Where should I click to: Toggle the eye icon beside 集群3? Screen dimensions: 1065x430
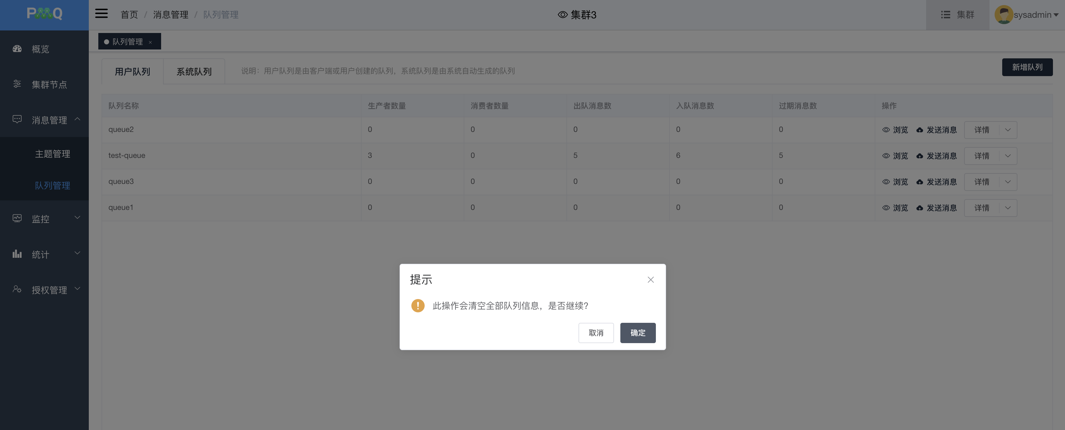(x=562, y=15)
